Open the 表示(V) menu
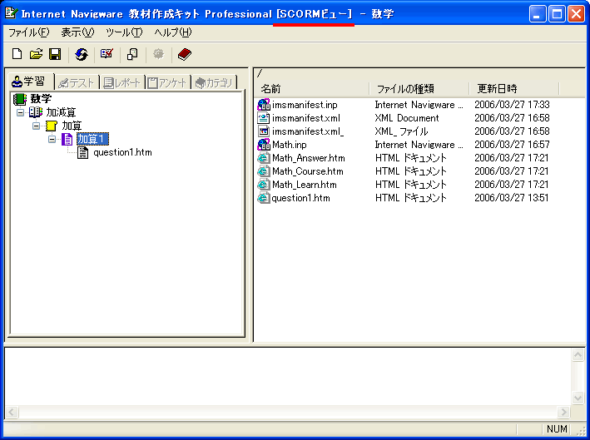The width and height of the screenshot is (590, 440). [x=77, y=32]
